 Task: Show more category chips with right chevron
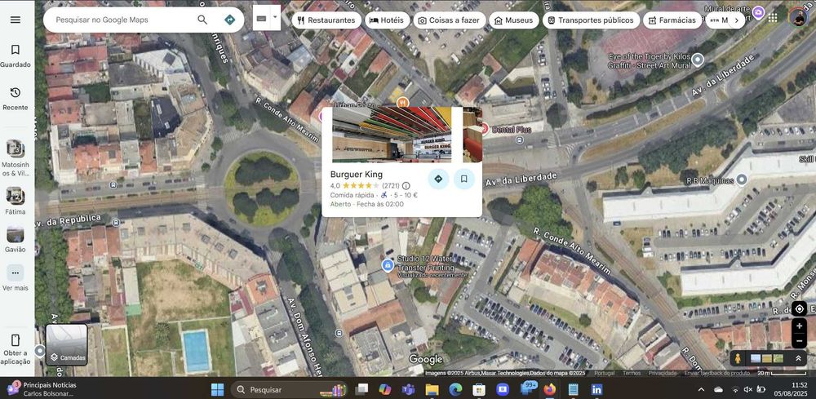736,20
